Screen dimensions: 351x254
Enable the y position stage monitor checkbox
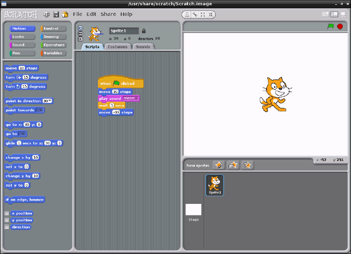pyautogui.click(x=7, y=220)
